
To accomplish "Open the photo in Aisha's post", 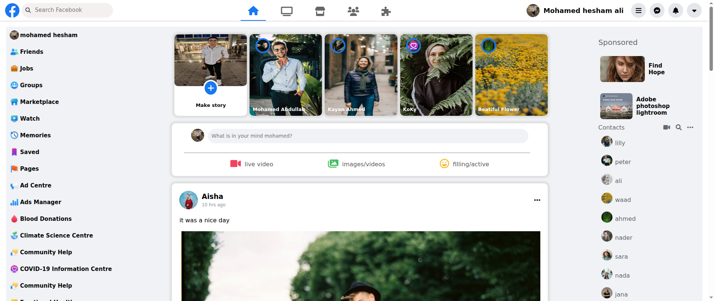I will (x=361, y=266).
